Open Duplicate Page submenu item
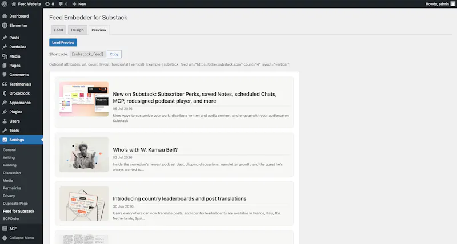457x244 pixels. pyautogui.click(x=15, y=204)
